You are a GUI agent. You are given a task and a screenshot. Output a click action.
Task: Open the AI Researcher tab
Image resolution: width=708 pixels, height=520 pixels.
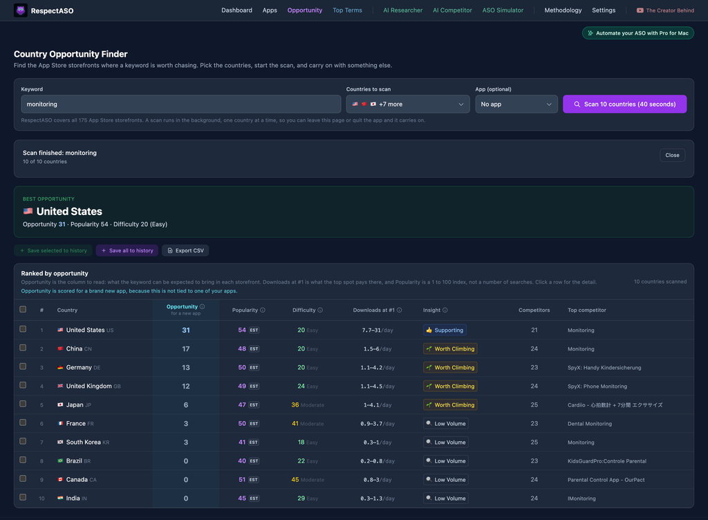(x=403, y=10)
